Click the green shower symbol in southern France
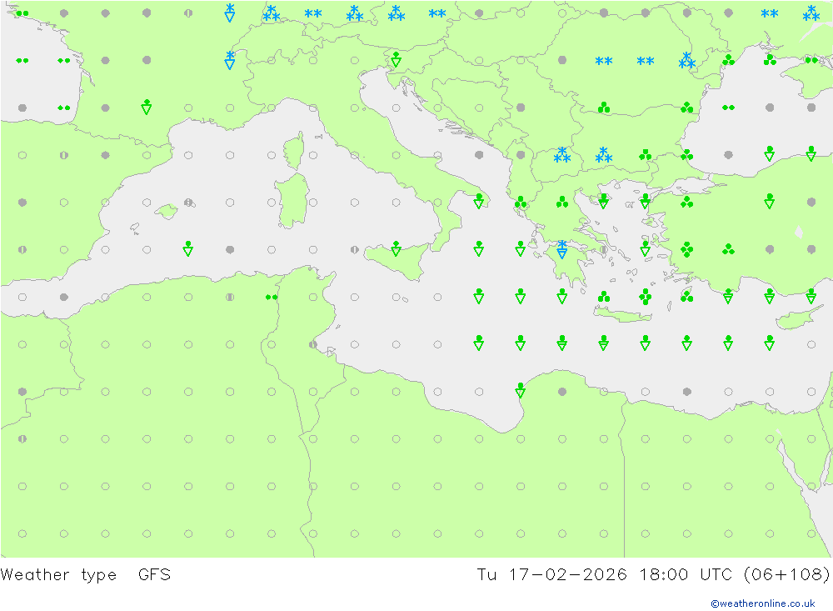 [x=147, y=107]
